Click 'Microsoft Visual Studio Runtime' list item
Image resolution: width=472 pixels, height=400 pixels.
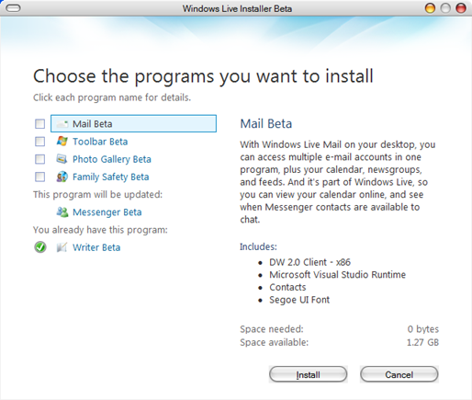point(337,275)
